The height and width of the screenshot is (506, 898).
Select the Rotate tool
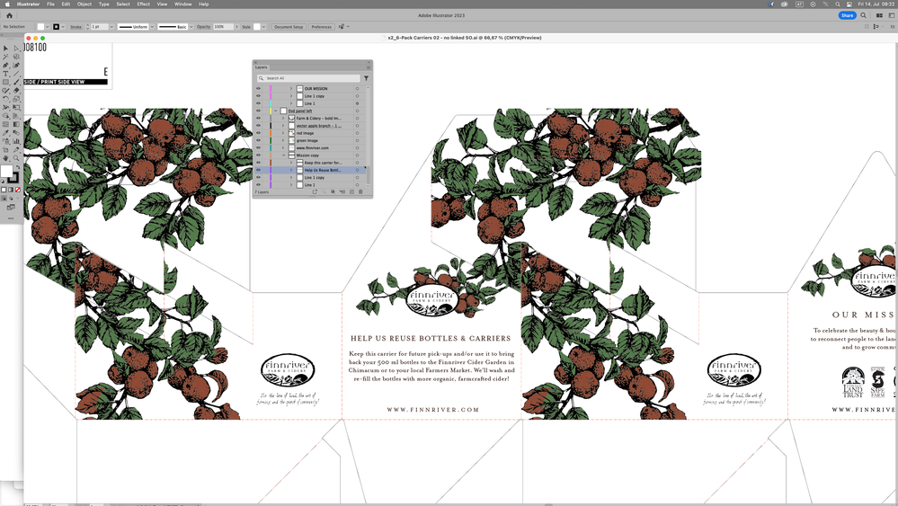[5, 99]
